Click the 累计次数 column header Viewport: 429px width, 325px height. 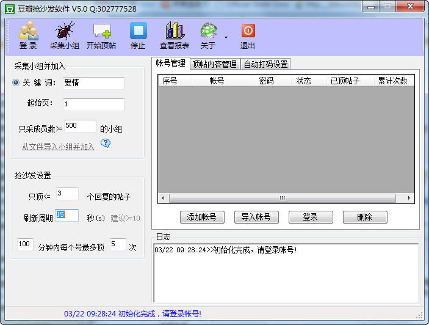point(394,81)
